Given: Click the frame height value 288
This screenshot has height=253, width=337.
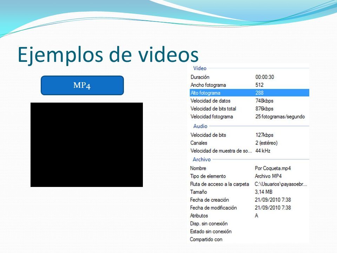Looking at the screenshot, I should (x=259, y=93).
